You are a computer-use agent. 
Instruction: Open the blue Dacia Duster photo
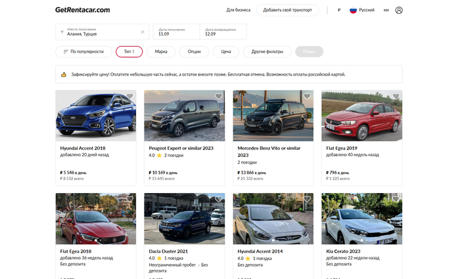[185, 219]
